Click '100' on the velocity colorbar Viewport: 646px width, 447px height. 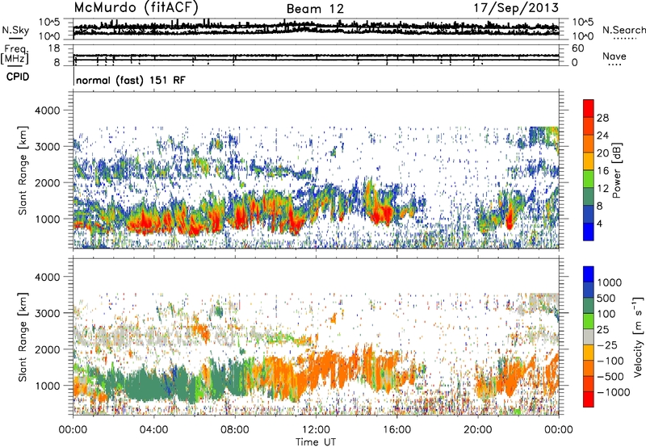click(606, 314)
